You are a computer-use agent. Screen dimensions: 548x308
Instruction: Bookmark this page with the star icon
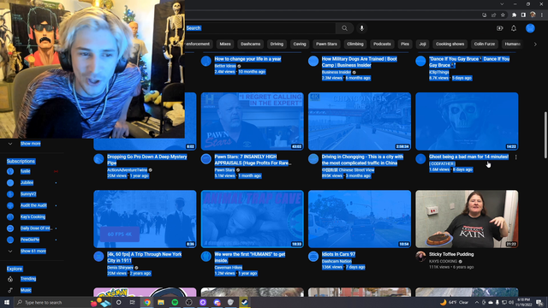pyautogui.click(x=503, y=15)
